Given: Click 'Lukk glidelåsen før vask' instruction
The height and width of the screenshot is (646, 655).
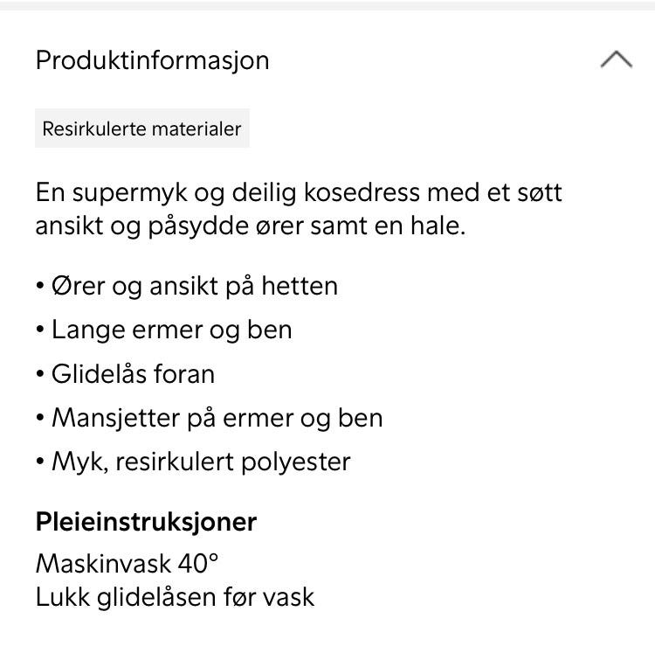Looking at the screenshot, I should tap(175, 597).
